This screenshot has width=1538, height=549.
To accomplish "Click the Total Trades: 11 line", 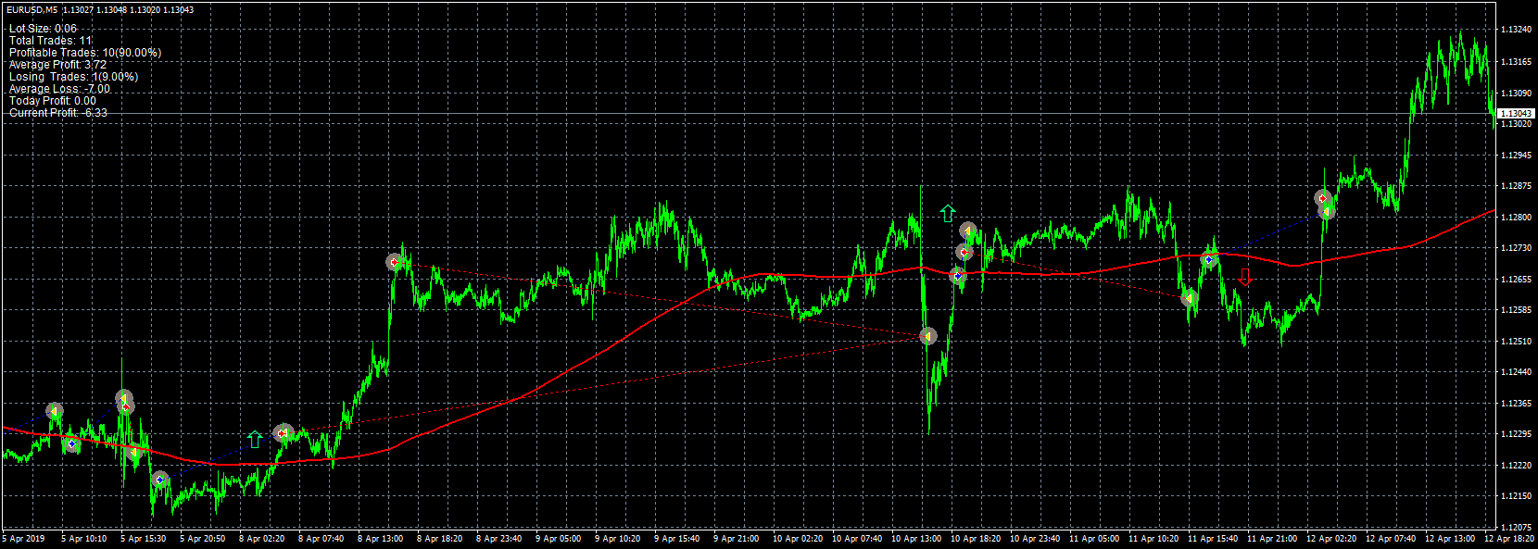I will click(51, 41).
